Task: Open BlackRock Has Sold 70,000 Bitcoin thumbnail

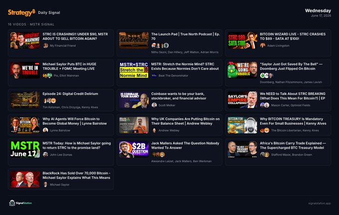Action: click(x=25, y=179)
